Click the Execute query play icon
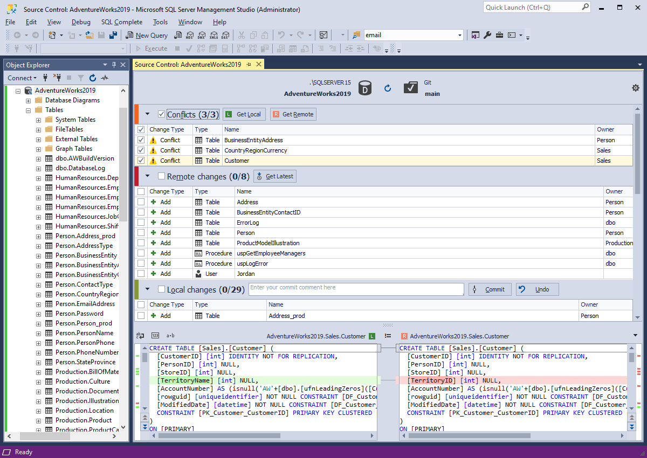Image resolution: width=647 pixels, height=458 pixels. (x=138, y=48)
